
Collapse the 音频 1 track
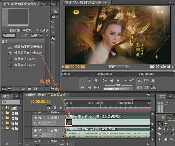pyautogui.click(x=48, y=130)
